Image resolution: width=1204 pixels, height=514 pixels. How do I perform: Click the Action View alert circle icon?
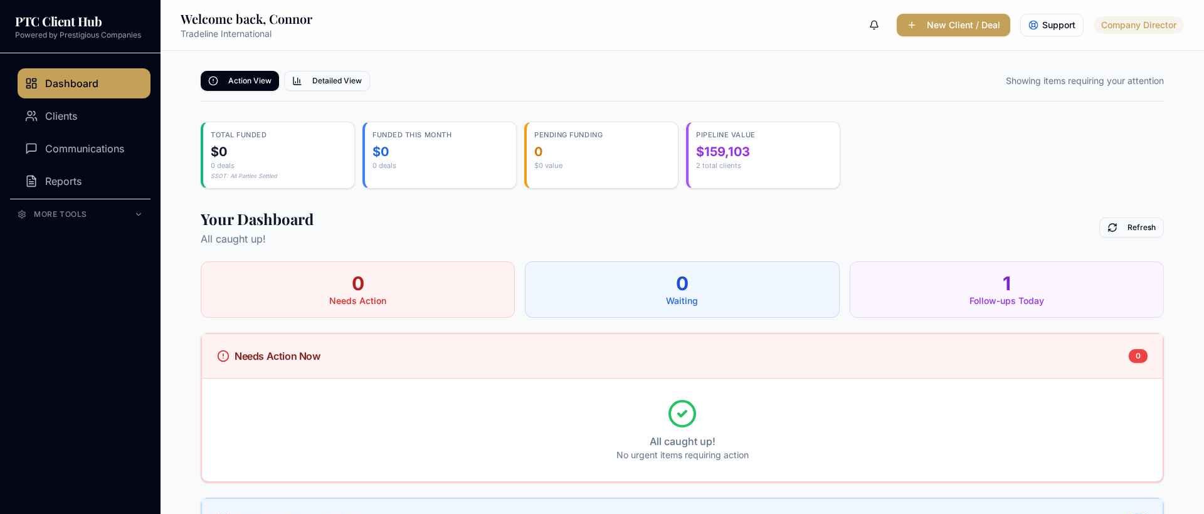(213, 81)
